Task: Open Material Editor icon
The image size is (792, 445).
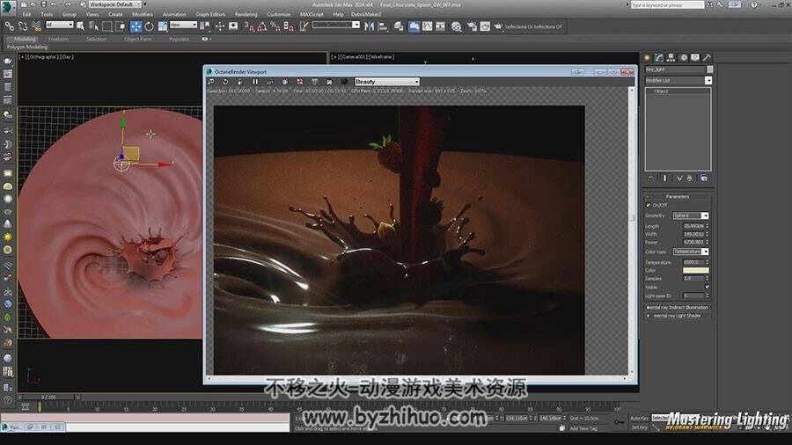Action: coord(456,26)
